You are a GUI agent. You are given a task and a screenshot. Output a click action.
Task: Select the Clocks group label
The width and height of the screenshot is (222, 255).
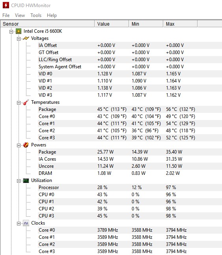(38, 223)
